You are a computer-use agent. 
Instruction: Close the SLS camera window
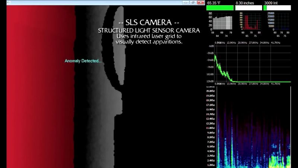tap(201, 3)
